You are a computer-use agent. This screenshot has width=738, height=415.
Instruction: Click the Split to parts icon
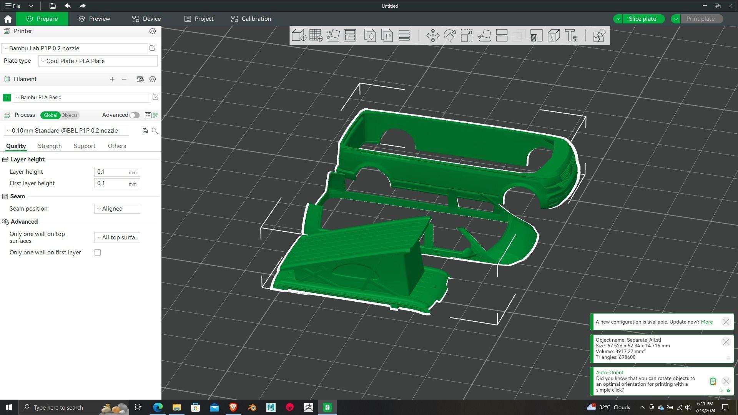[387, 35]
